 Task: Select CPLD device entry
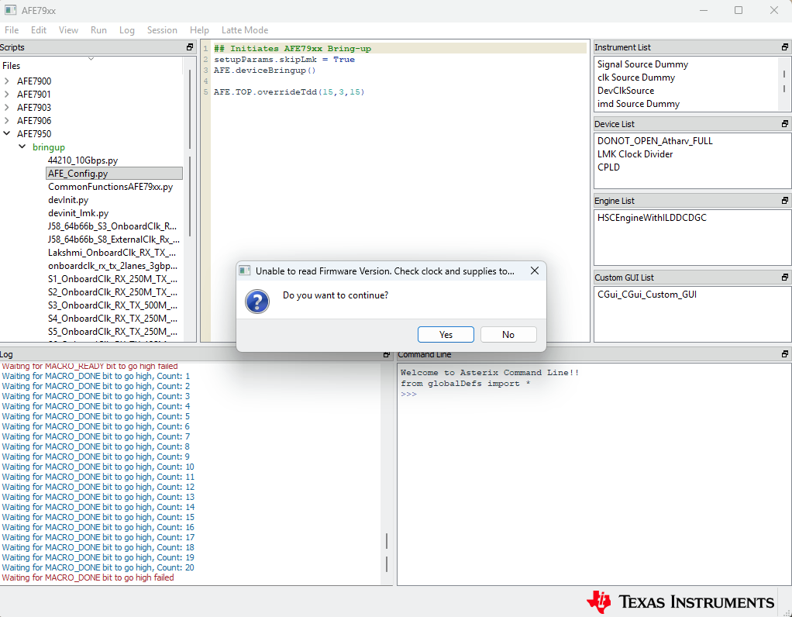click(608, 167)
